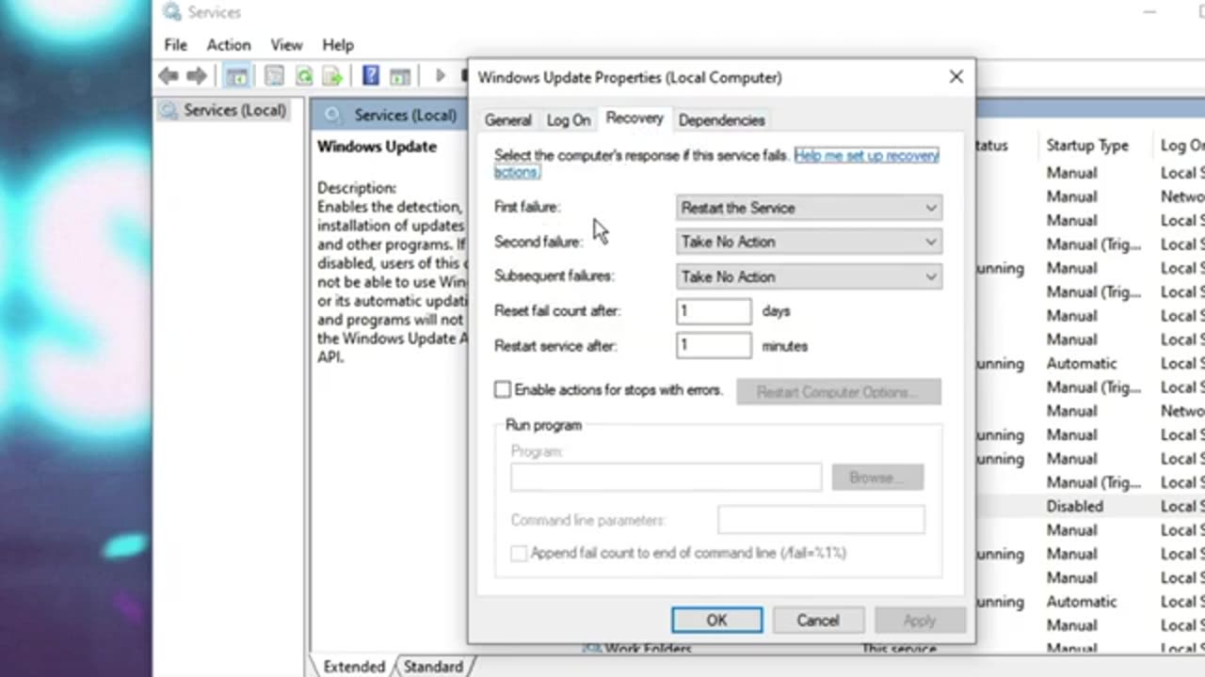Click the Start Service play icon
1205x677 pixels.
440,76
